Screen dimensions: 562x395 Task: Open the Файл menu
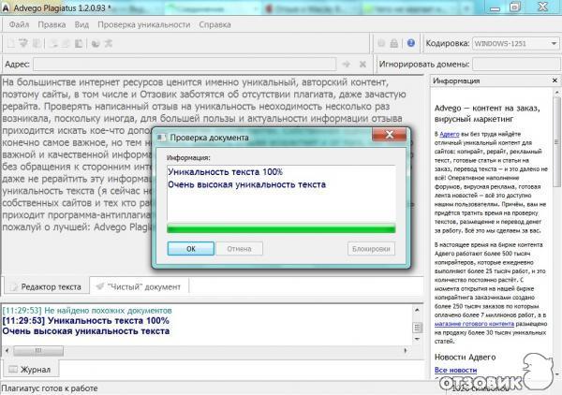[x=19, y=24]
